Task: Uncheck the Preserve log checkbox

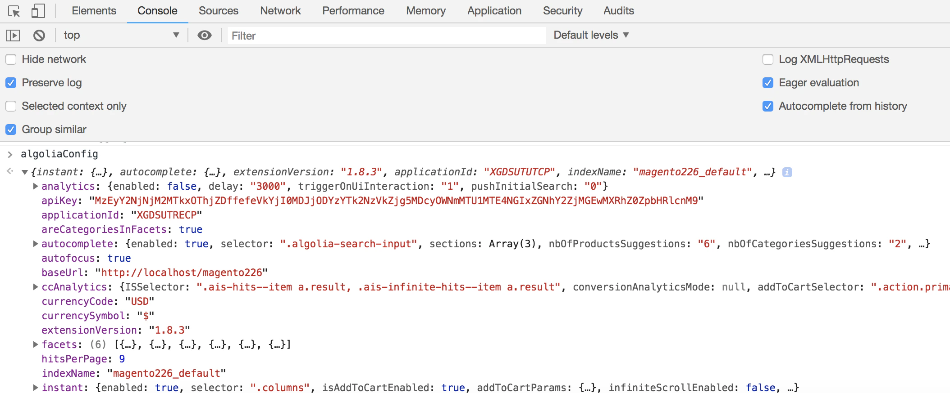Action: pos(11,83)
